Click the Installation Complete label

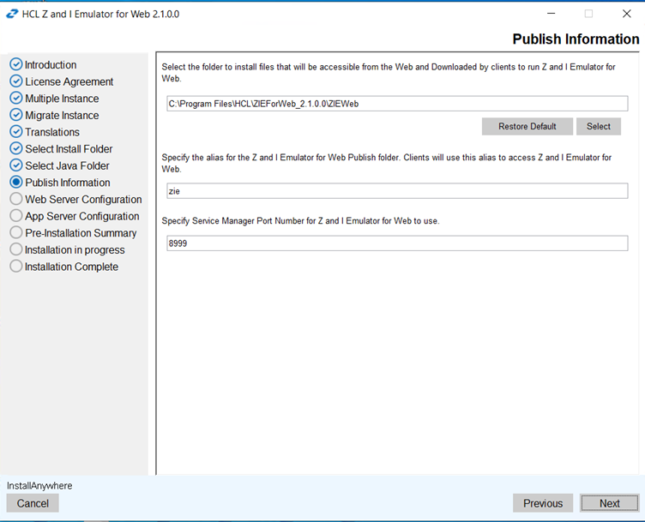(x=71, y=267)
